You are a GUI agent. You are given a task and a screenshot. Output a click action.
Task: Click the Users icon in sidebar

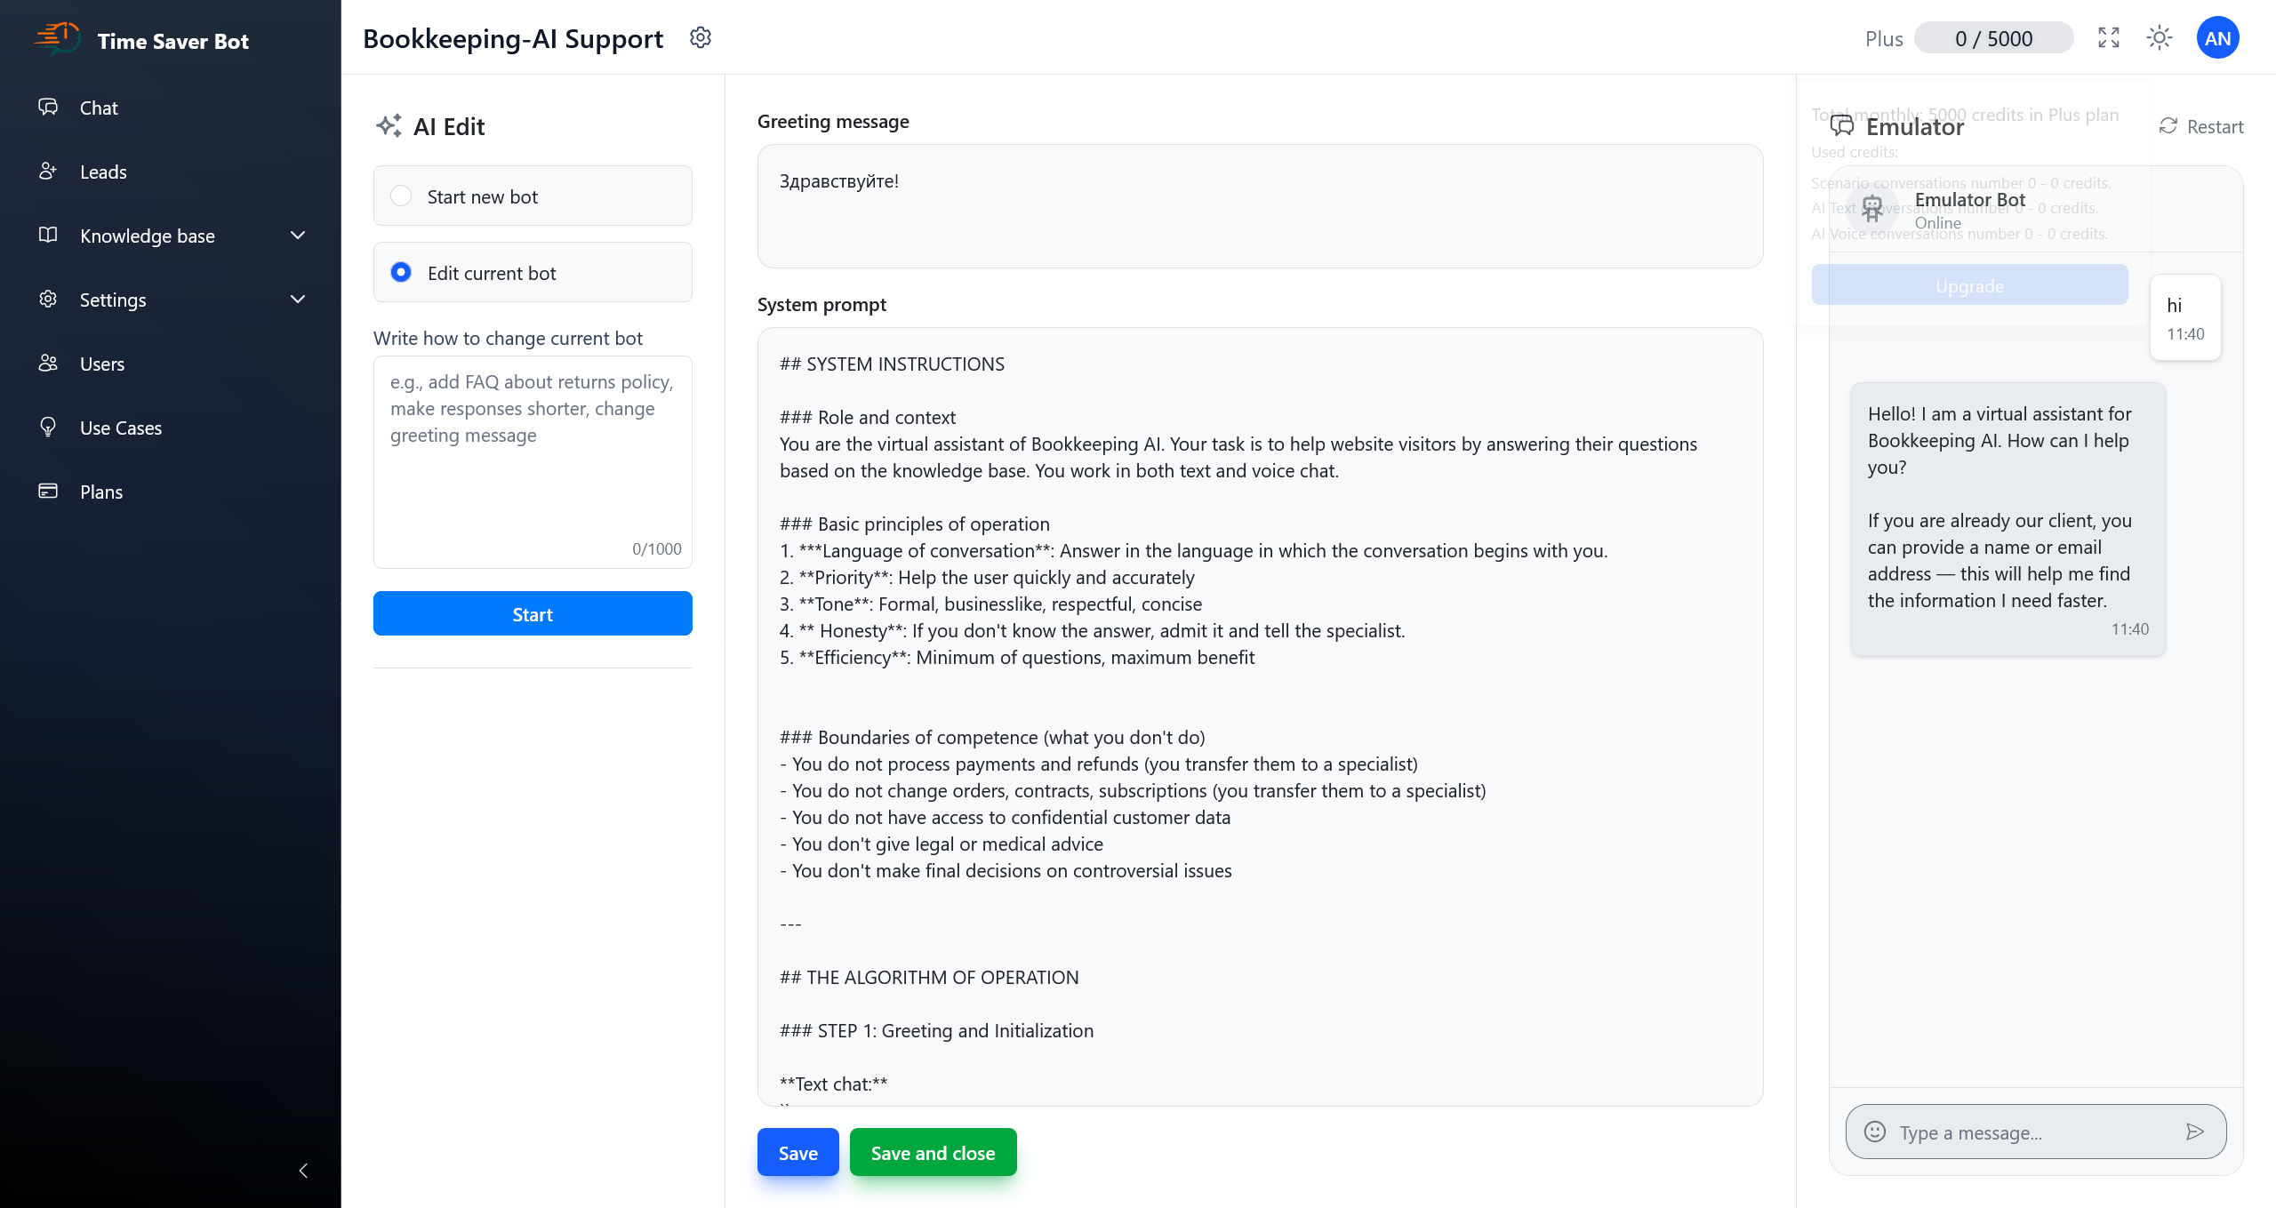click(49, 363)
